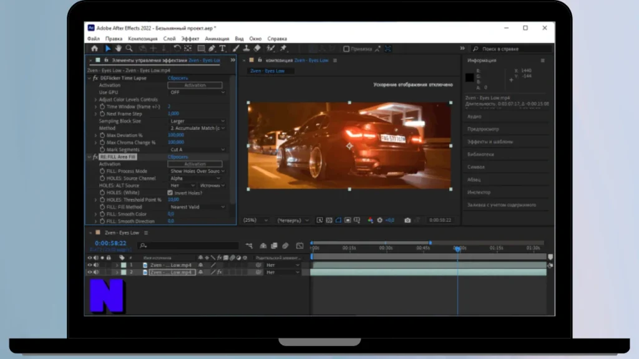Select the Roto Brush tool
The height and width of the screenshot is (359, 639).
270,49
